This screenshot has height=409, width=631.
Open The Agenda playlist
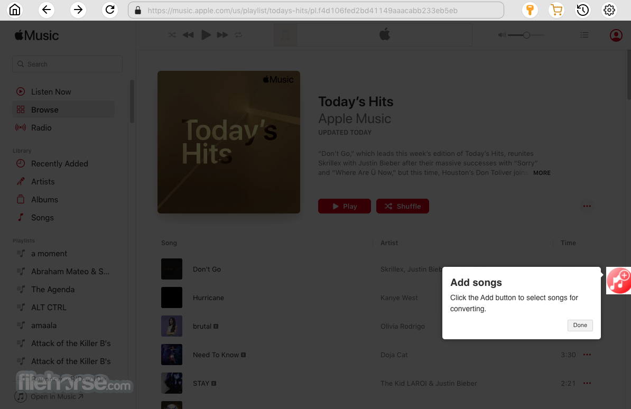pos(53,290)
